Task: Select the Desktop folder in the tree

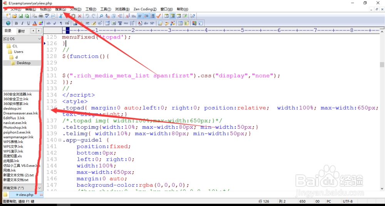Action: tap(23, 63)
